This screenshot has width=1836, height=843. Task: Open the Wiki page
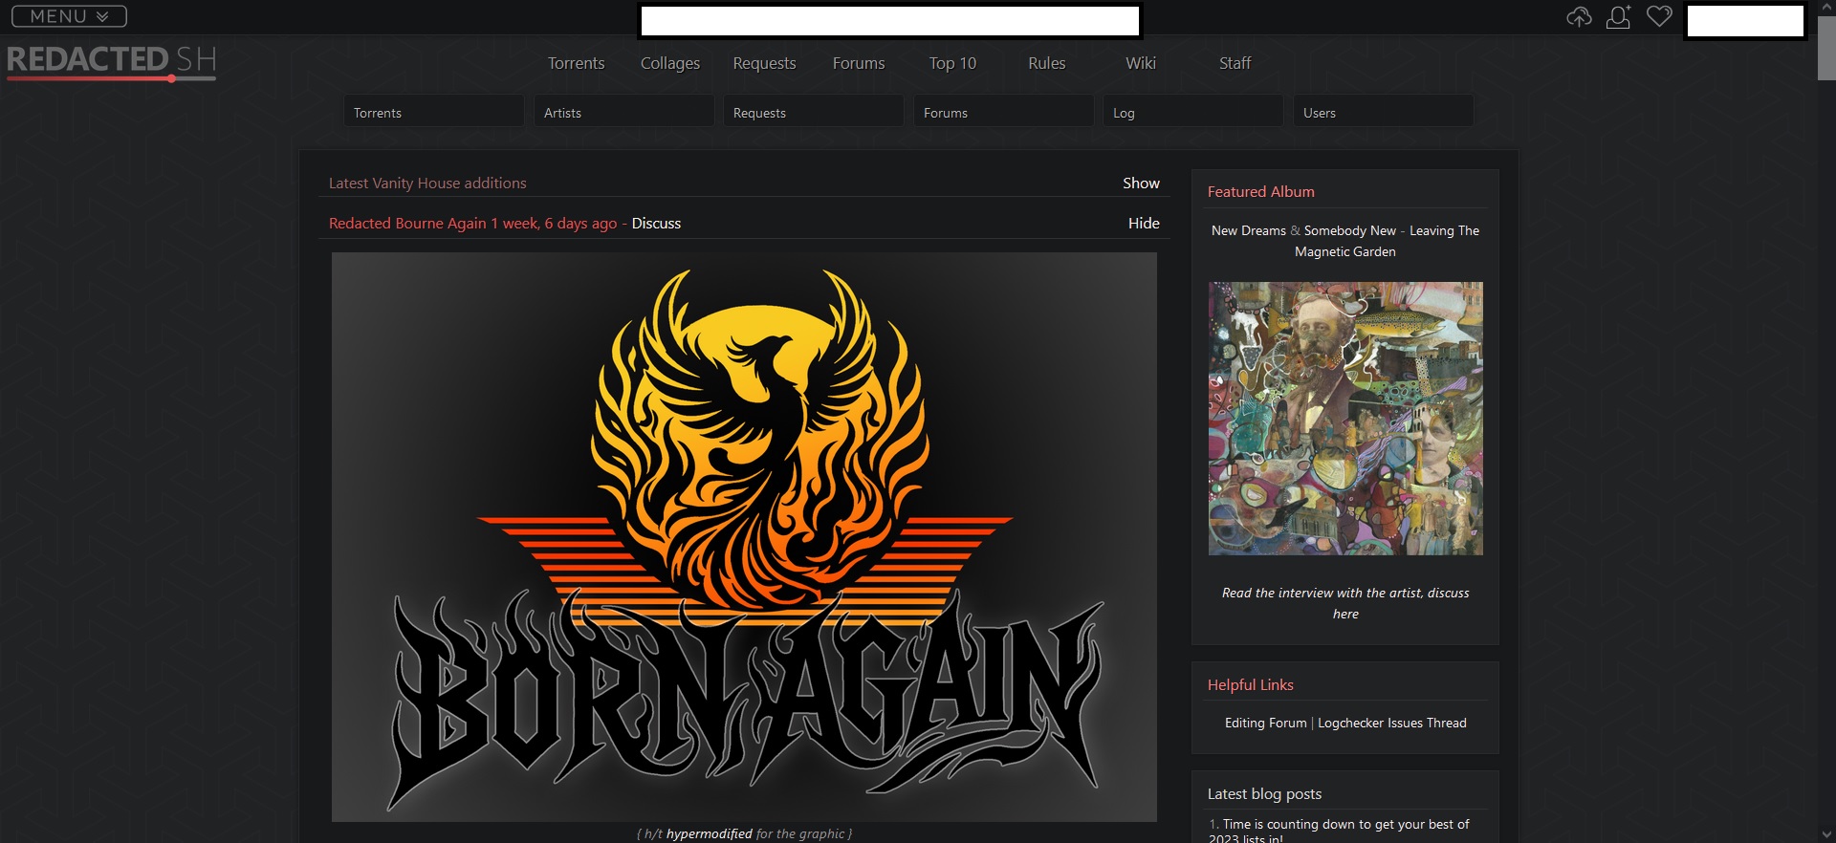(1140, 63)
